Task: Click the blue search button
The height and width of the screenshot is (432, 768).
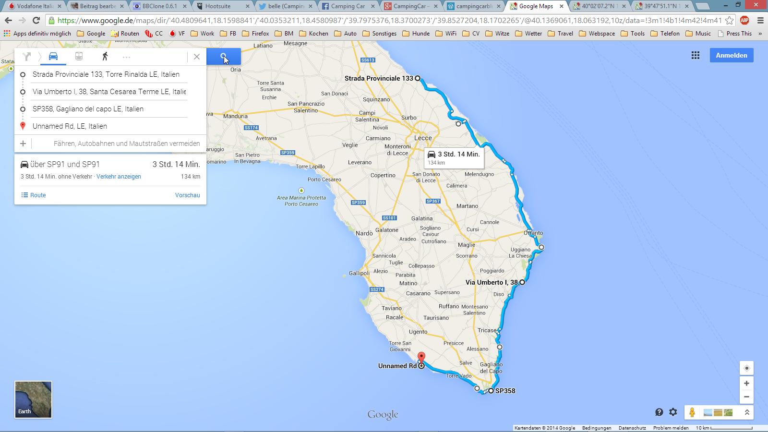Action: point(224,57)
